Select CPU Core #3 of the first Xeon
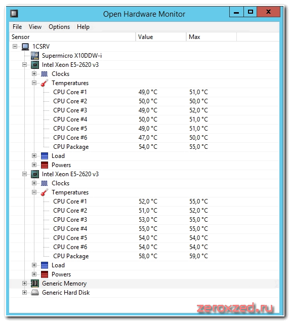 pyautogui.click(x=70, y=110)
